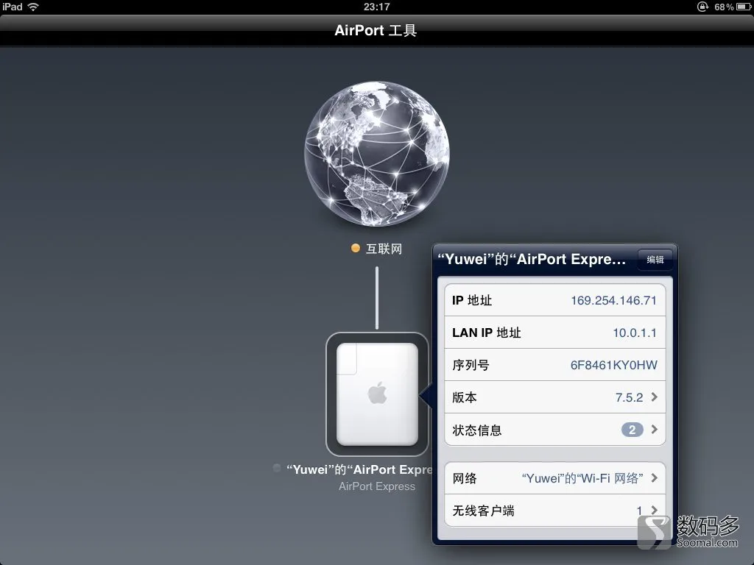Select the IP 地址 label
754x565 pixels.
(x=472, y=300)
